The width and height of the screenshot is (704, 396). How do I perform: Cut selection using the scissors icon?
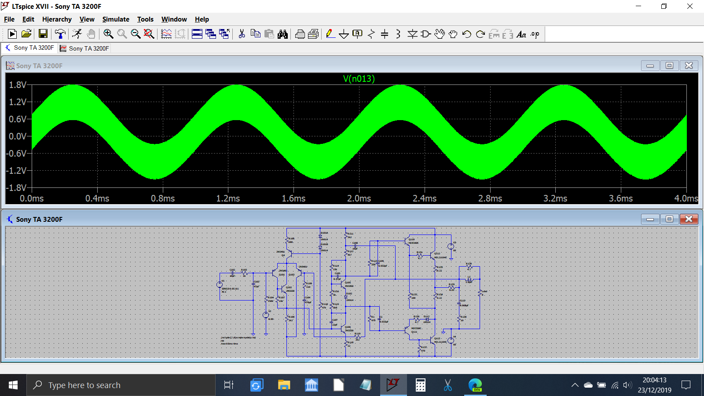pos(242,34)
